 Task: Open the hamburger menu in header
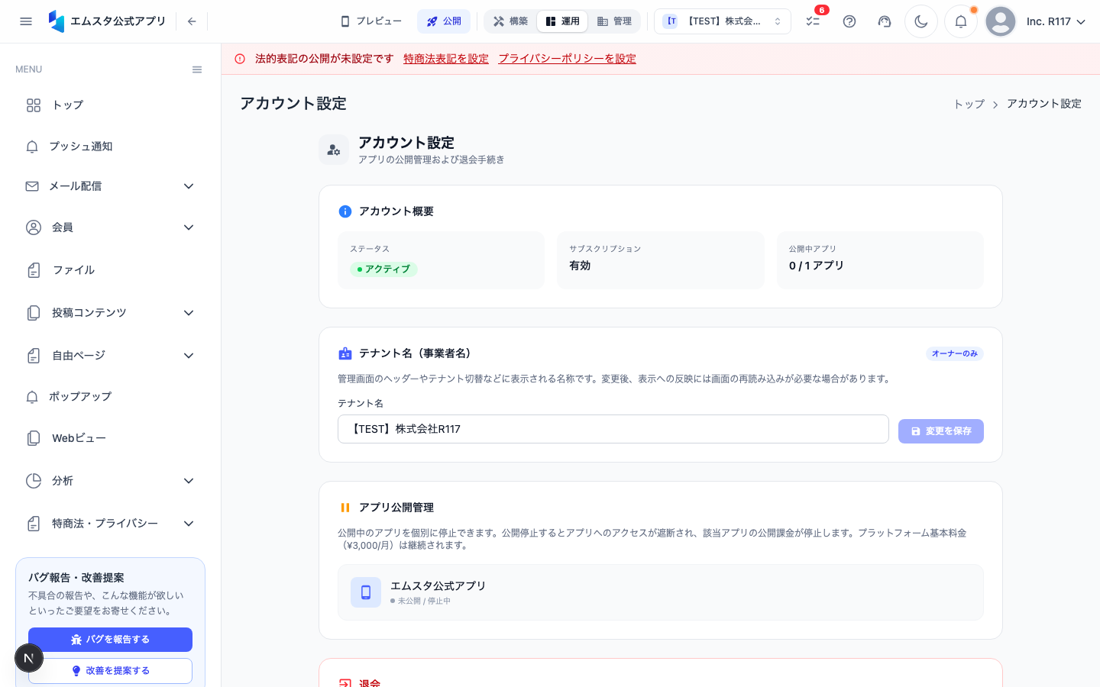26,21
